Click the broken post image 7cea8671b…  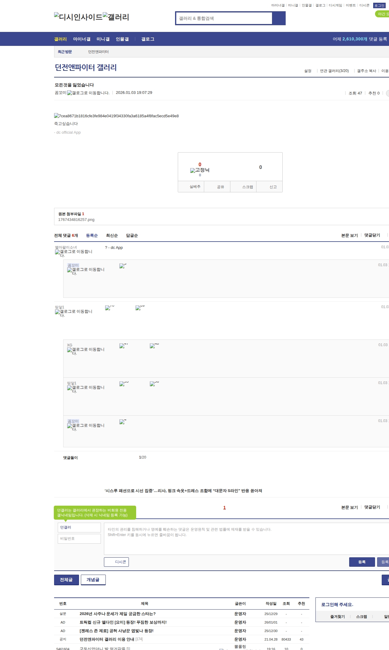point(116,116)
